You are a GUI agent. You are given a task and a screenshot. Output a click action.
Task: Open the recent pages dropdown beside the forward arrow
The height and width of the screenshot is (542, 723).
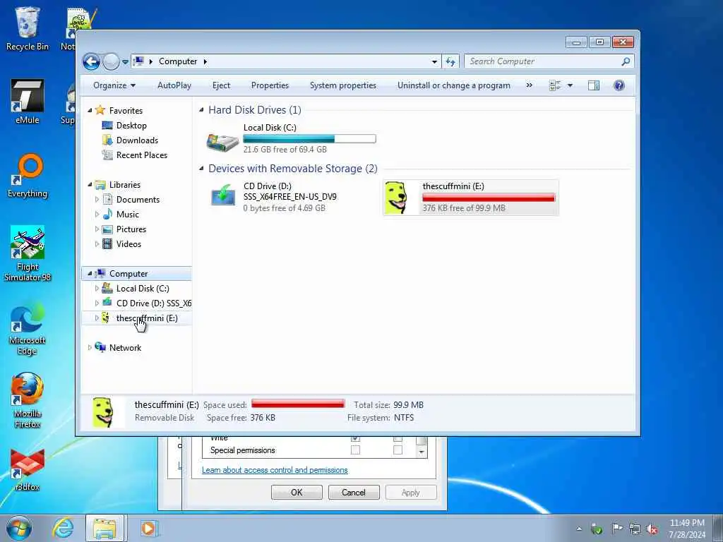tap(125, 62)
